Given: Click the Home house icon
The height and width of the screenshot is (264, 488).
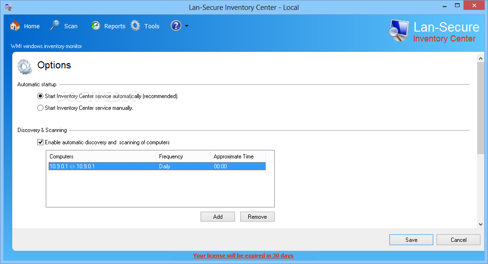Looking at the screenshot, I should click(15, 26).
